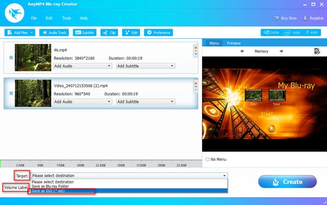The width and height of the screenshot is (327, 205).
Task: Minimize the Blu-ray Creator window
Action: pos(305,4)
